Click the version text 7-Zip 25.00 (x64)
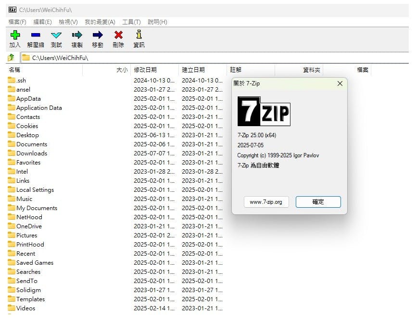 [256, 135]
